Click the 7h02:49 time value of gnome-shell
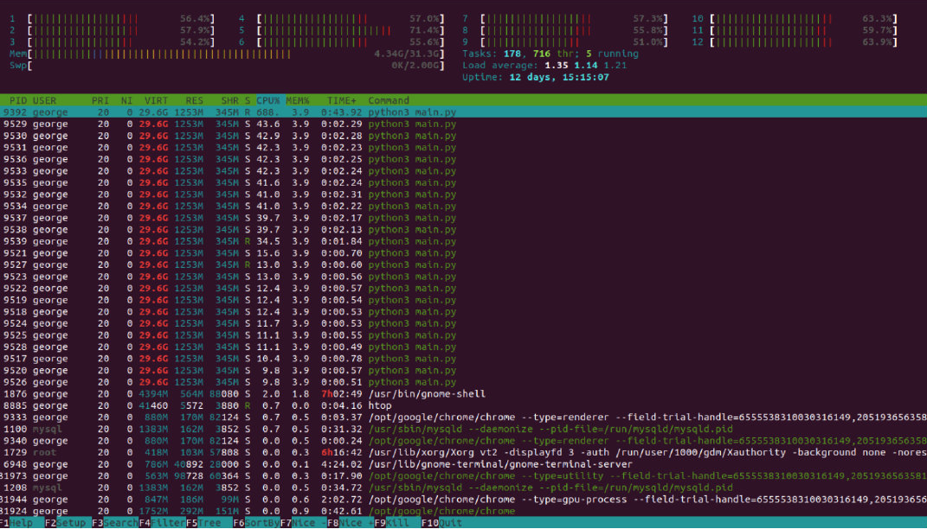 click(x=342, y=394)
